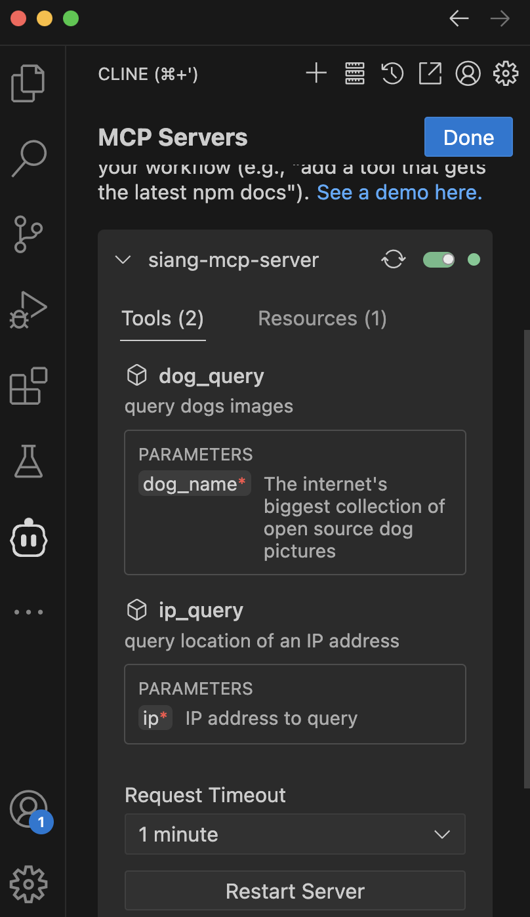Screen dimensions: 530x917
Task: Open Cline task history
Action: point(392,73)
